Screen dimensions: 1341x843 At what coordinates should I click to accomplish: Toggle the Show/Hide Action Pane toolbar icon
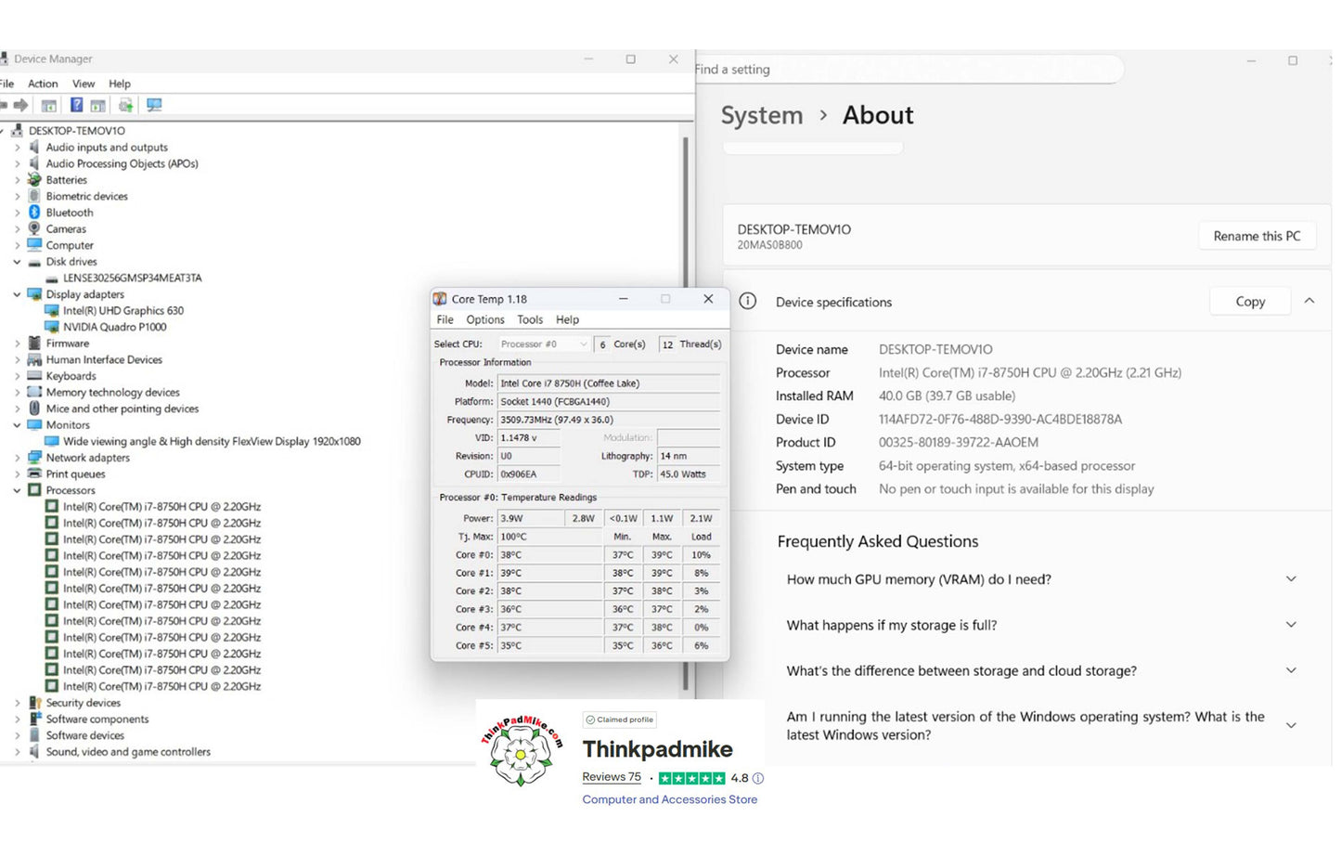click(97, 106)
